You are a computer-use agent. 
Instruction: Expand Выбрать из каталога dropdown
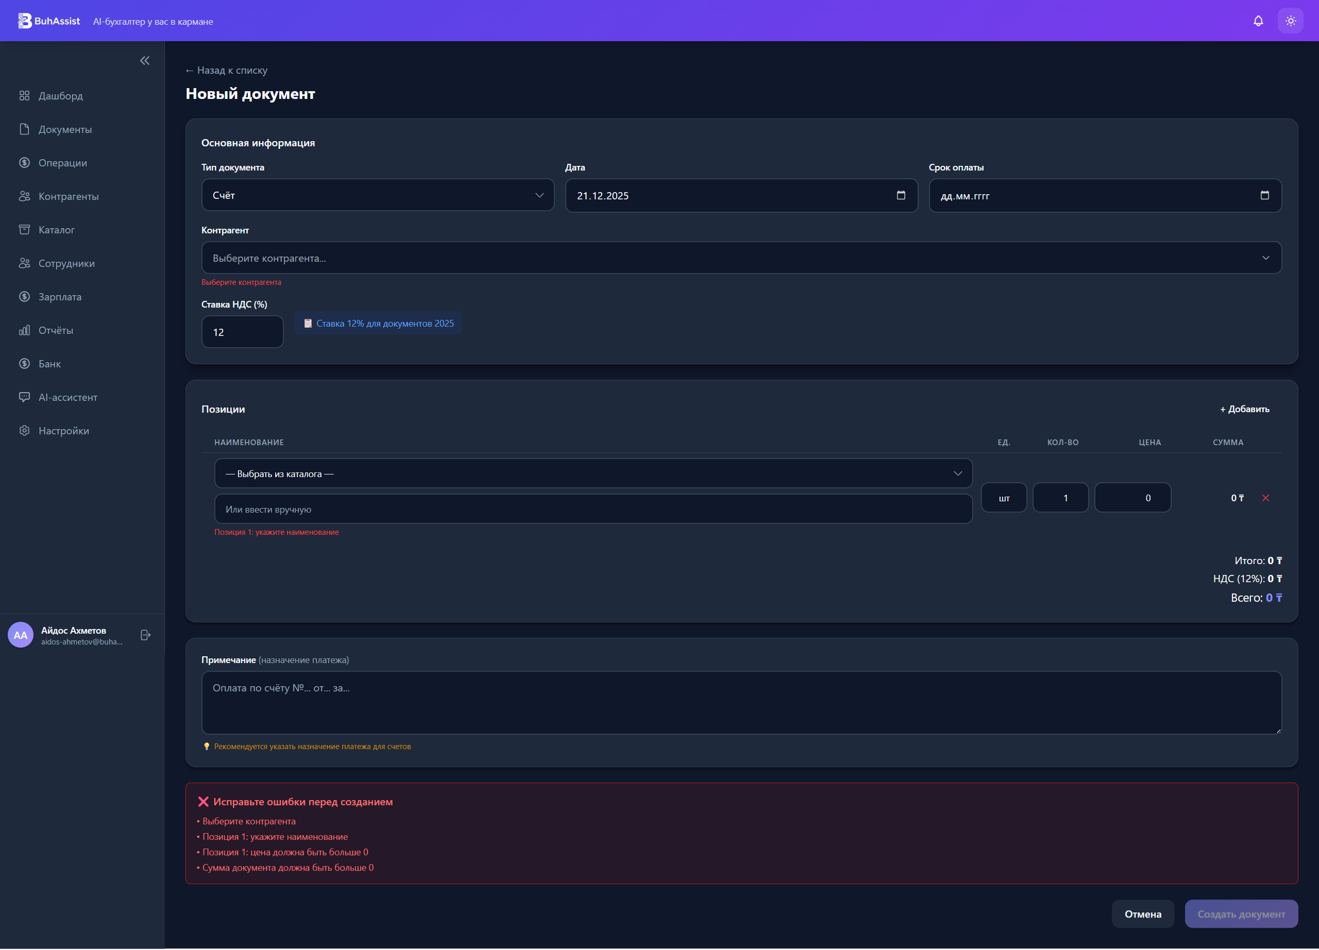coord(593,473)
